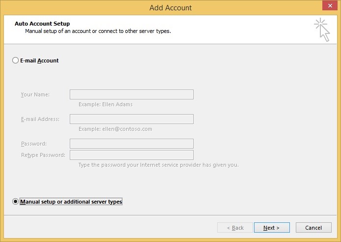Click the Retype Password input box
The width and height of the screenshot is (341, 242).
tap(132, 155)
